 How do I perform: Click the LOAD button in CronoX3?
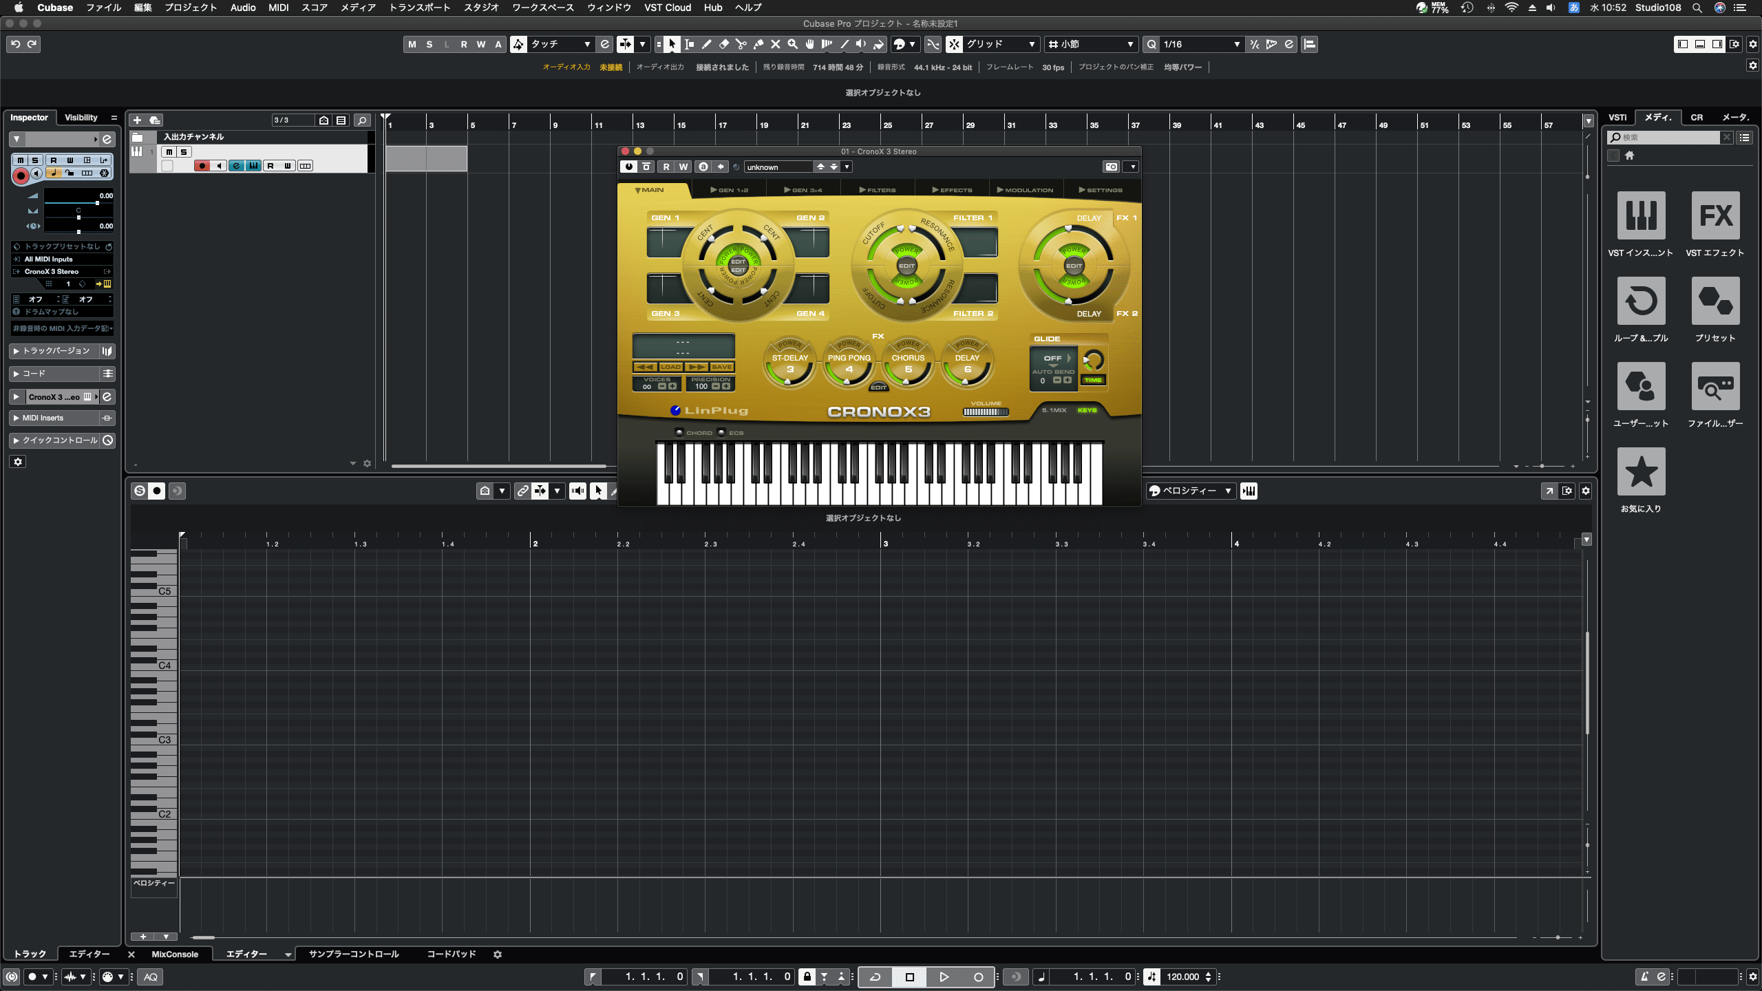pos(670,367)
